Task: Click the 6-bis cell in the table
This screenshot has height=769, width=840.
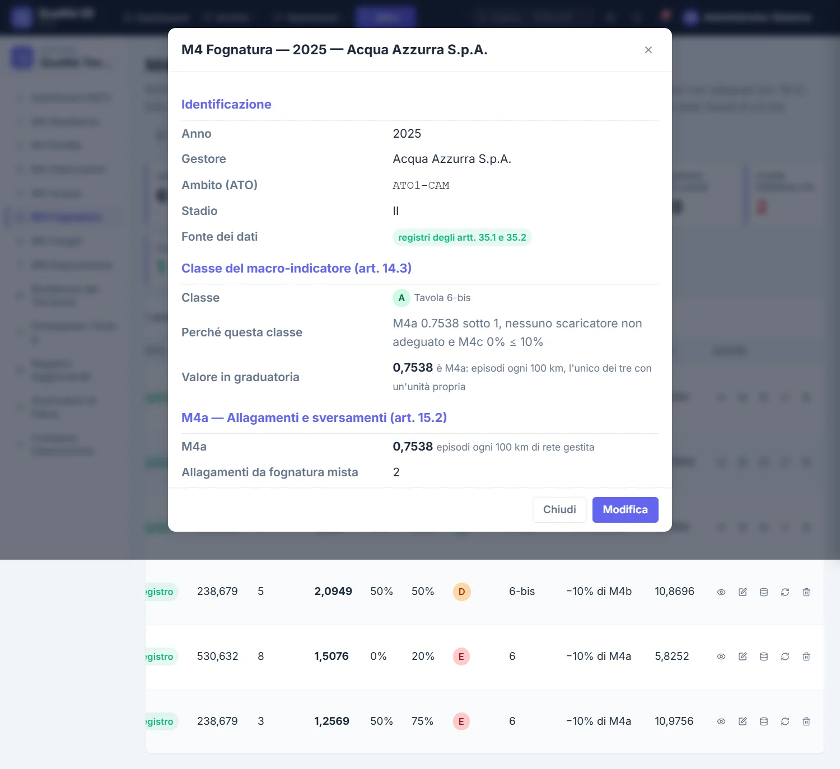Action: [522, 592]
